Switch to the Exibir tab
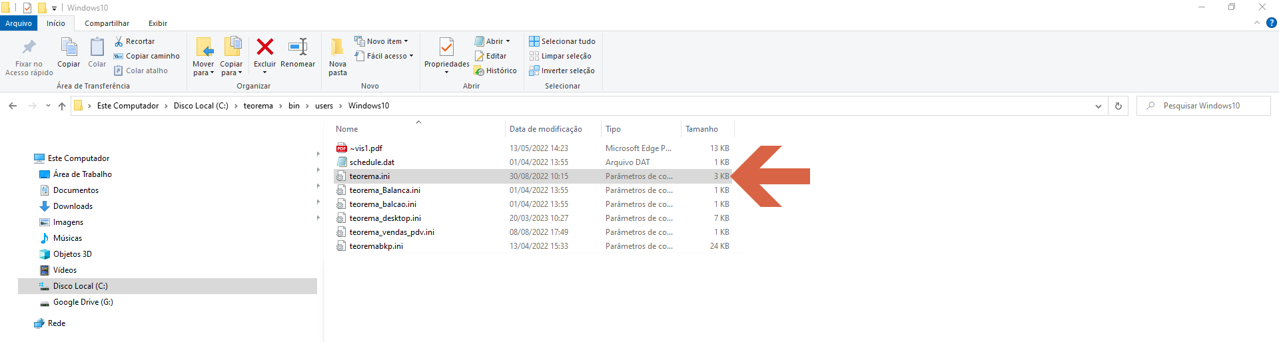 [158, 23]
